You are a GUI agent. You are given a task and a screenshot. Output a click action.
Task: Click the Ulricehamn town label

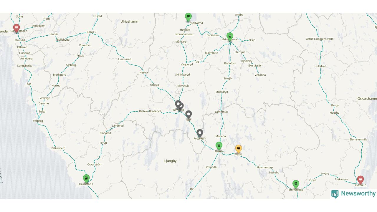pos(129,21)
